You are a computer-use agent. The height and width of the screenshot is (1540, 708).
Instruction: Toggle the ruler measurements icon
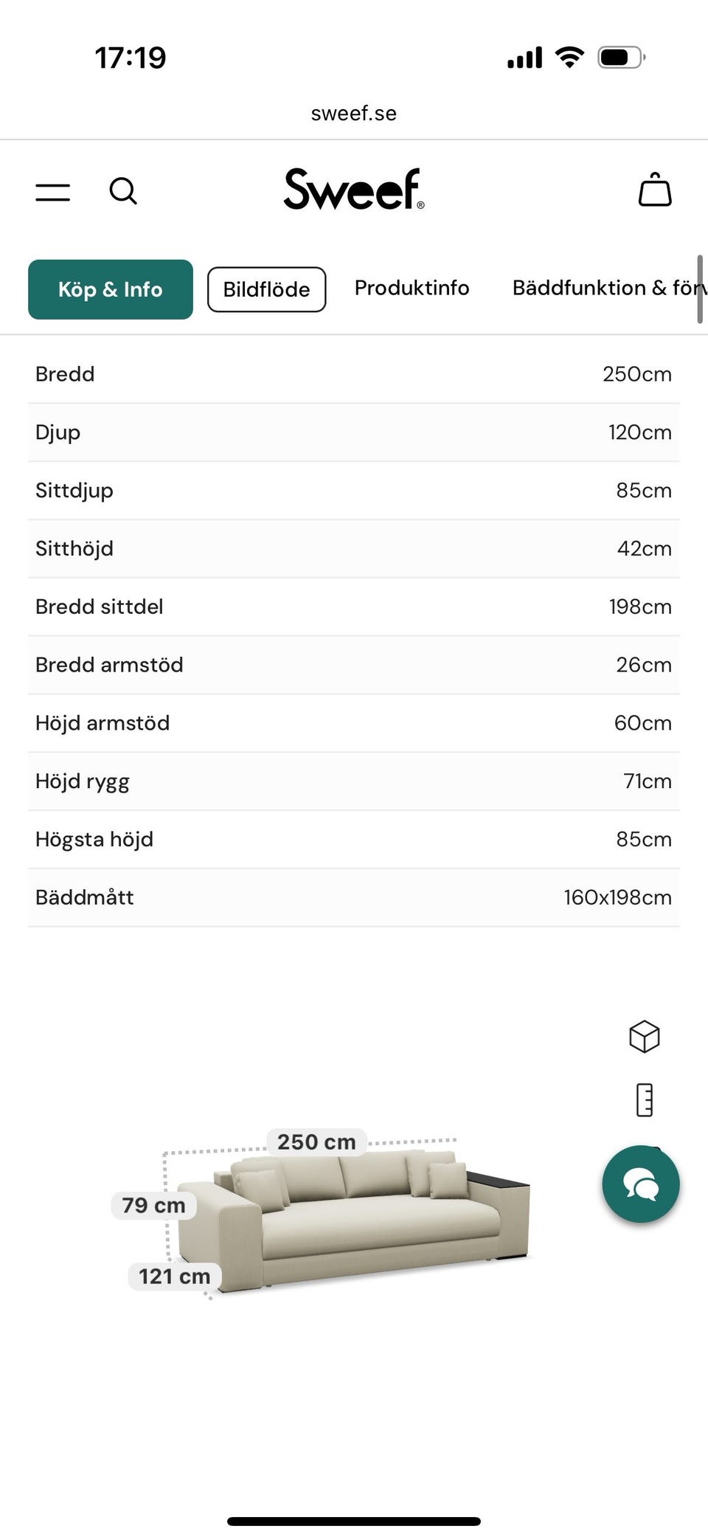point(644,1099)
